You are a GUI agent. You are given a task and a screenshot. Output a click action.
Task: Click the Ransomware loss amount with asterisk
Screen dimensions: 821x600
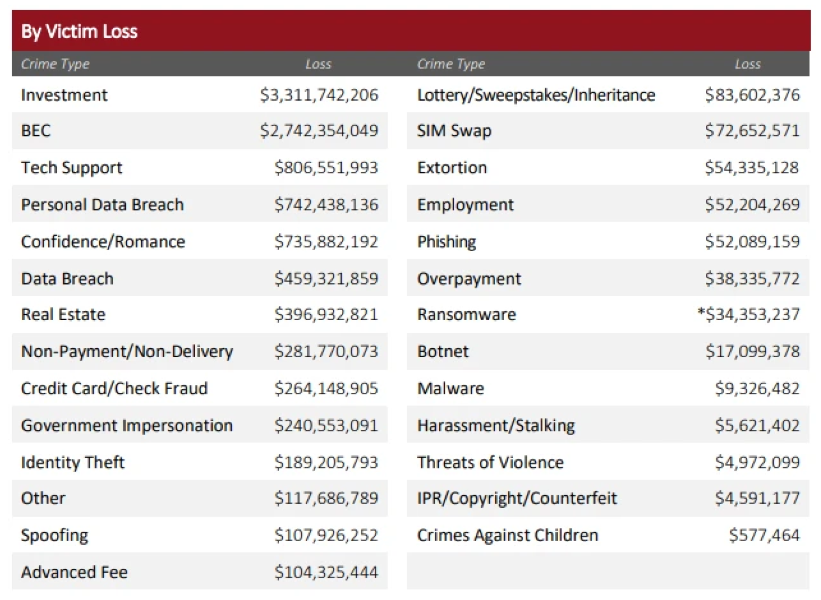[x=748, y=315]
